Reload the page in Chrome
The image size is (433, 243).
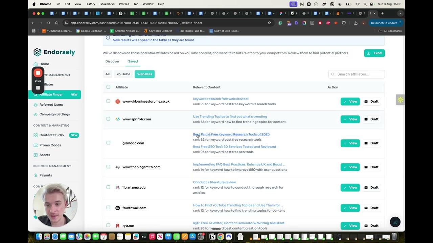[49, 23]
